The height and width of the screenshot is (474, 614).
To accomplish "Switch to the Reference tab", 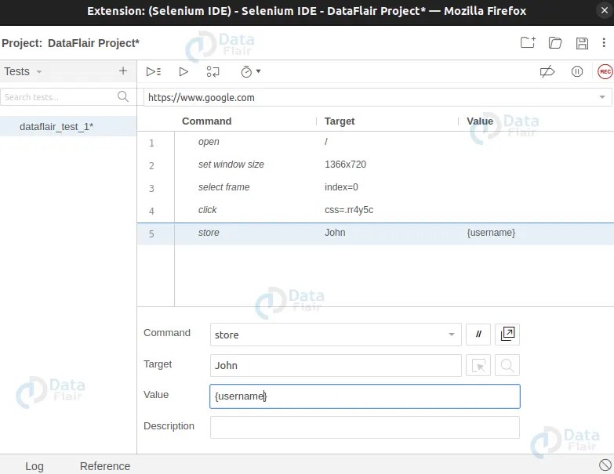I will 105,466.
